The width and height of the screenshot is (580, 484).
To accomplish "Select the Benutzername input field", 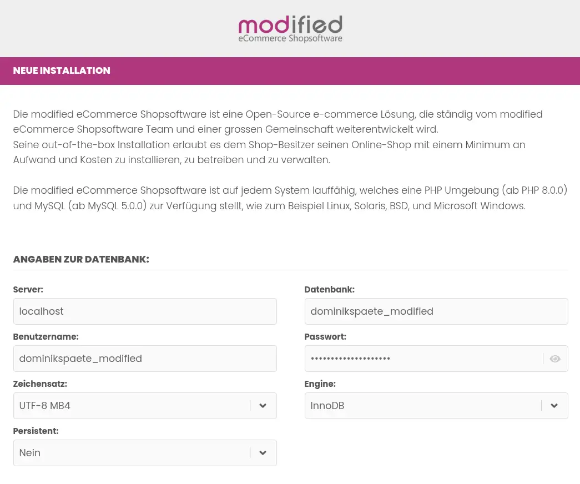I will [x=145, y=359].
